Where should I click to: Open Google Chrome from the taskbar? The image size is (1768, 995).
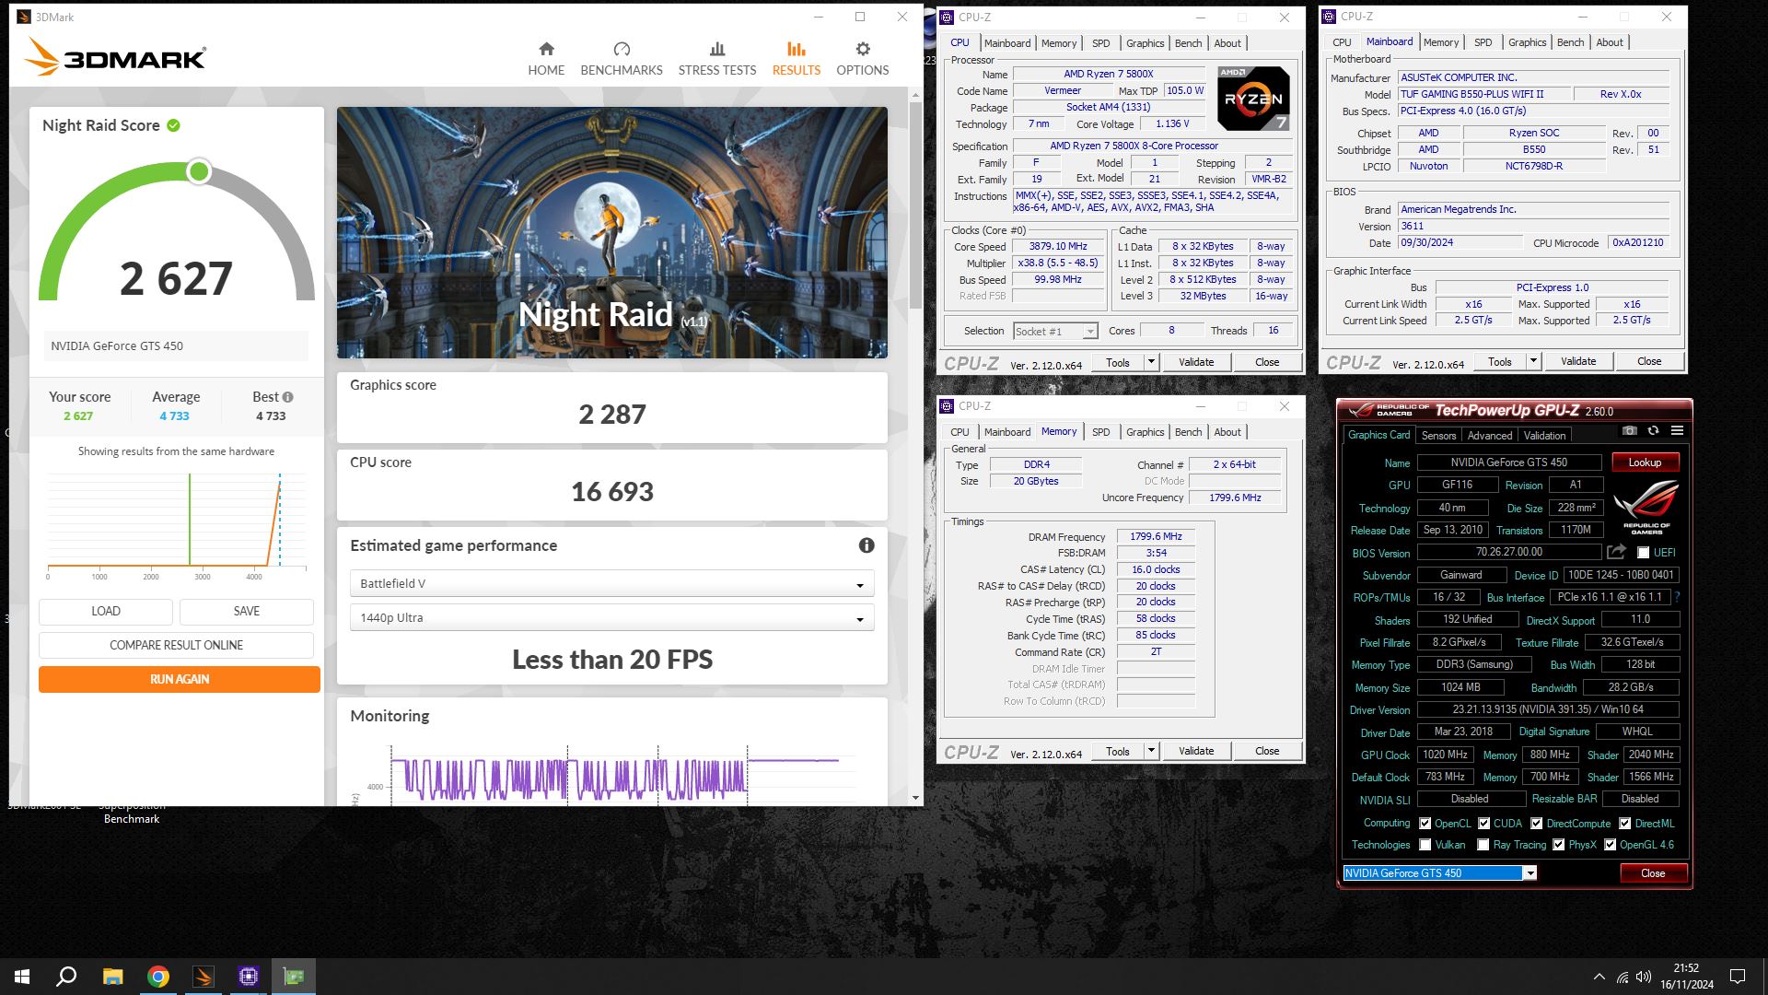tap(158, 977)
